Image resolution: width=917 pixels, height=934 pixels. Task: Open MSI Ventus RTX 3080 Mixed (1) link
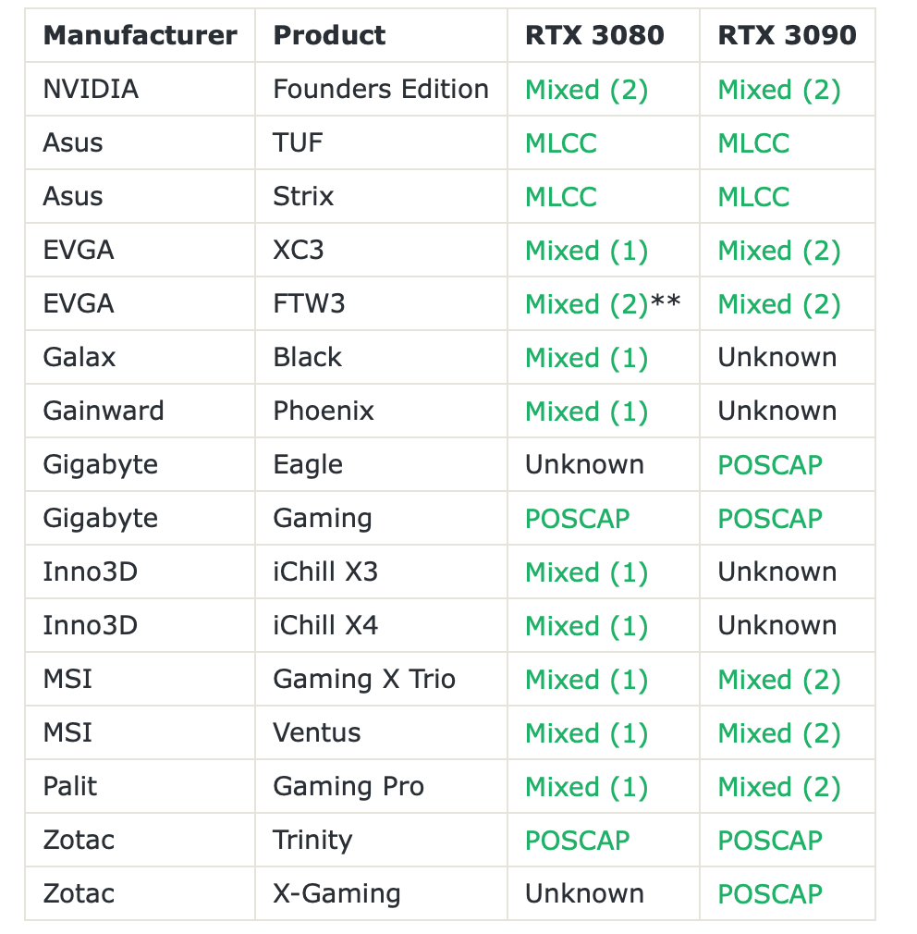click(x=586, y=733)
